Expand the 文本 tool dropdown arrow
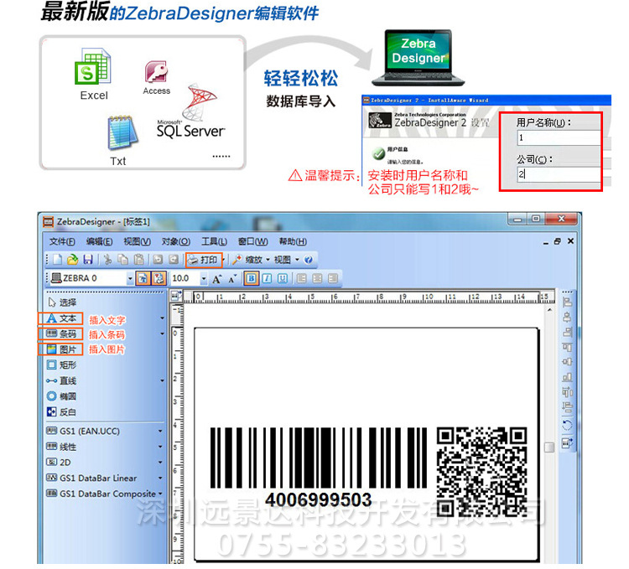This screenshot has width=629, height=569. tap(162, 318)
